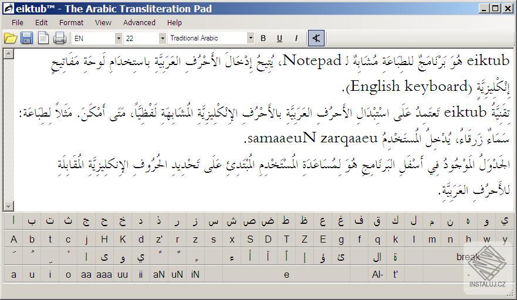Click the 'H' key in the letter table
This screenshot has height=300, width=517.
coord(104,239)
